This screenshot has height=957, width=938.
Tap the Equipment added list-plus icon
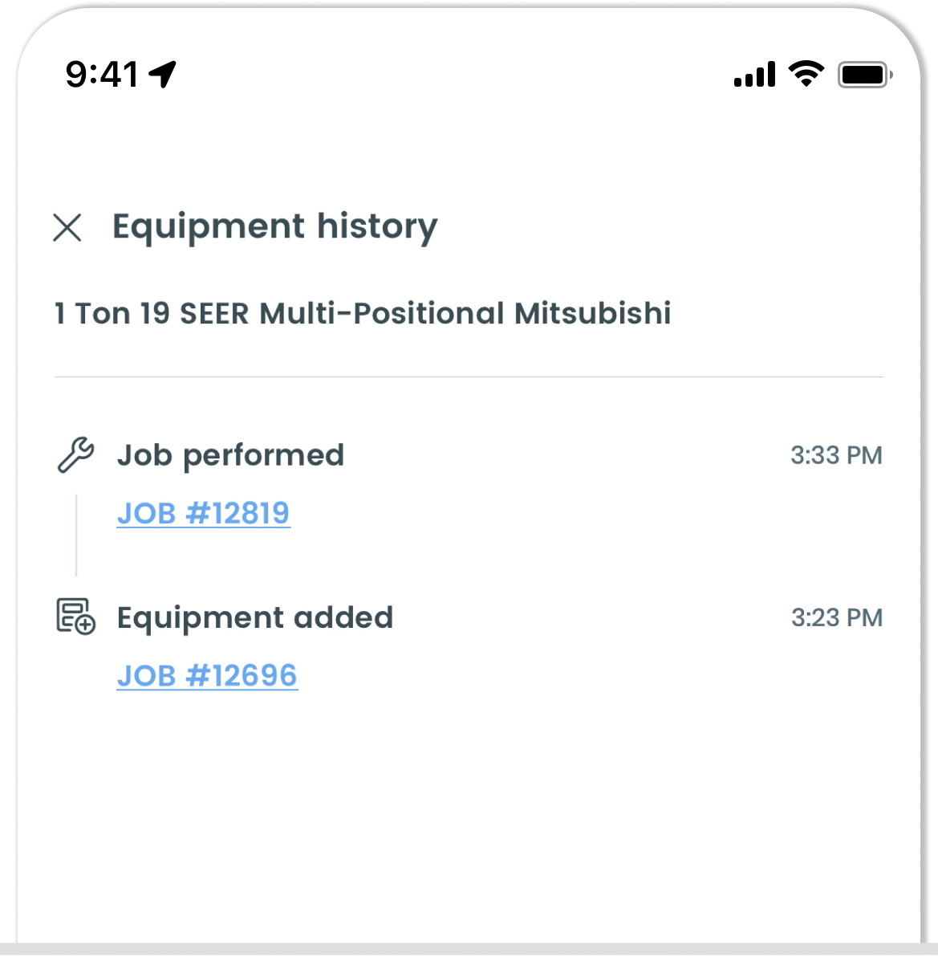(x=75, y=617)
